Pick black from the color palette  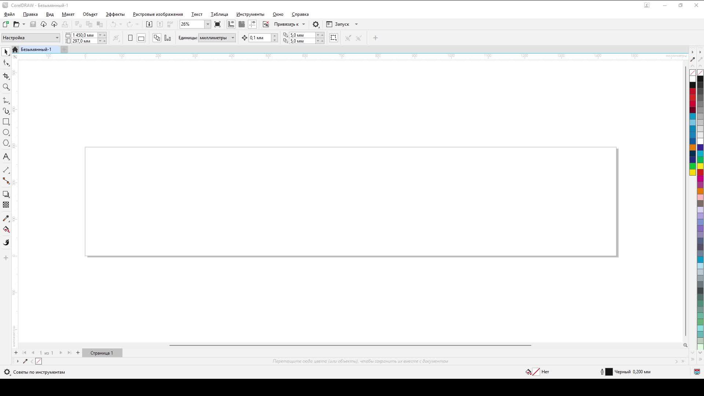pyautogui.click(x=692, y=84)
